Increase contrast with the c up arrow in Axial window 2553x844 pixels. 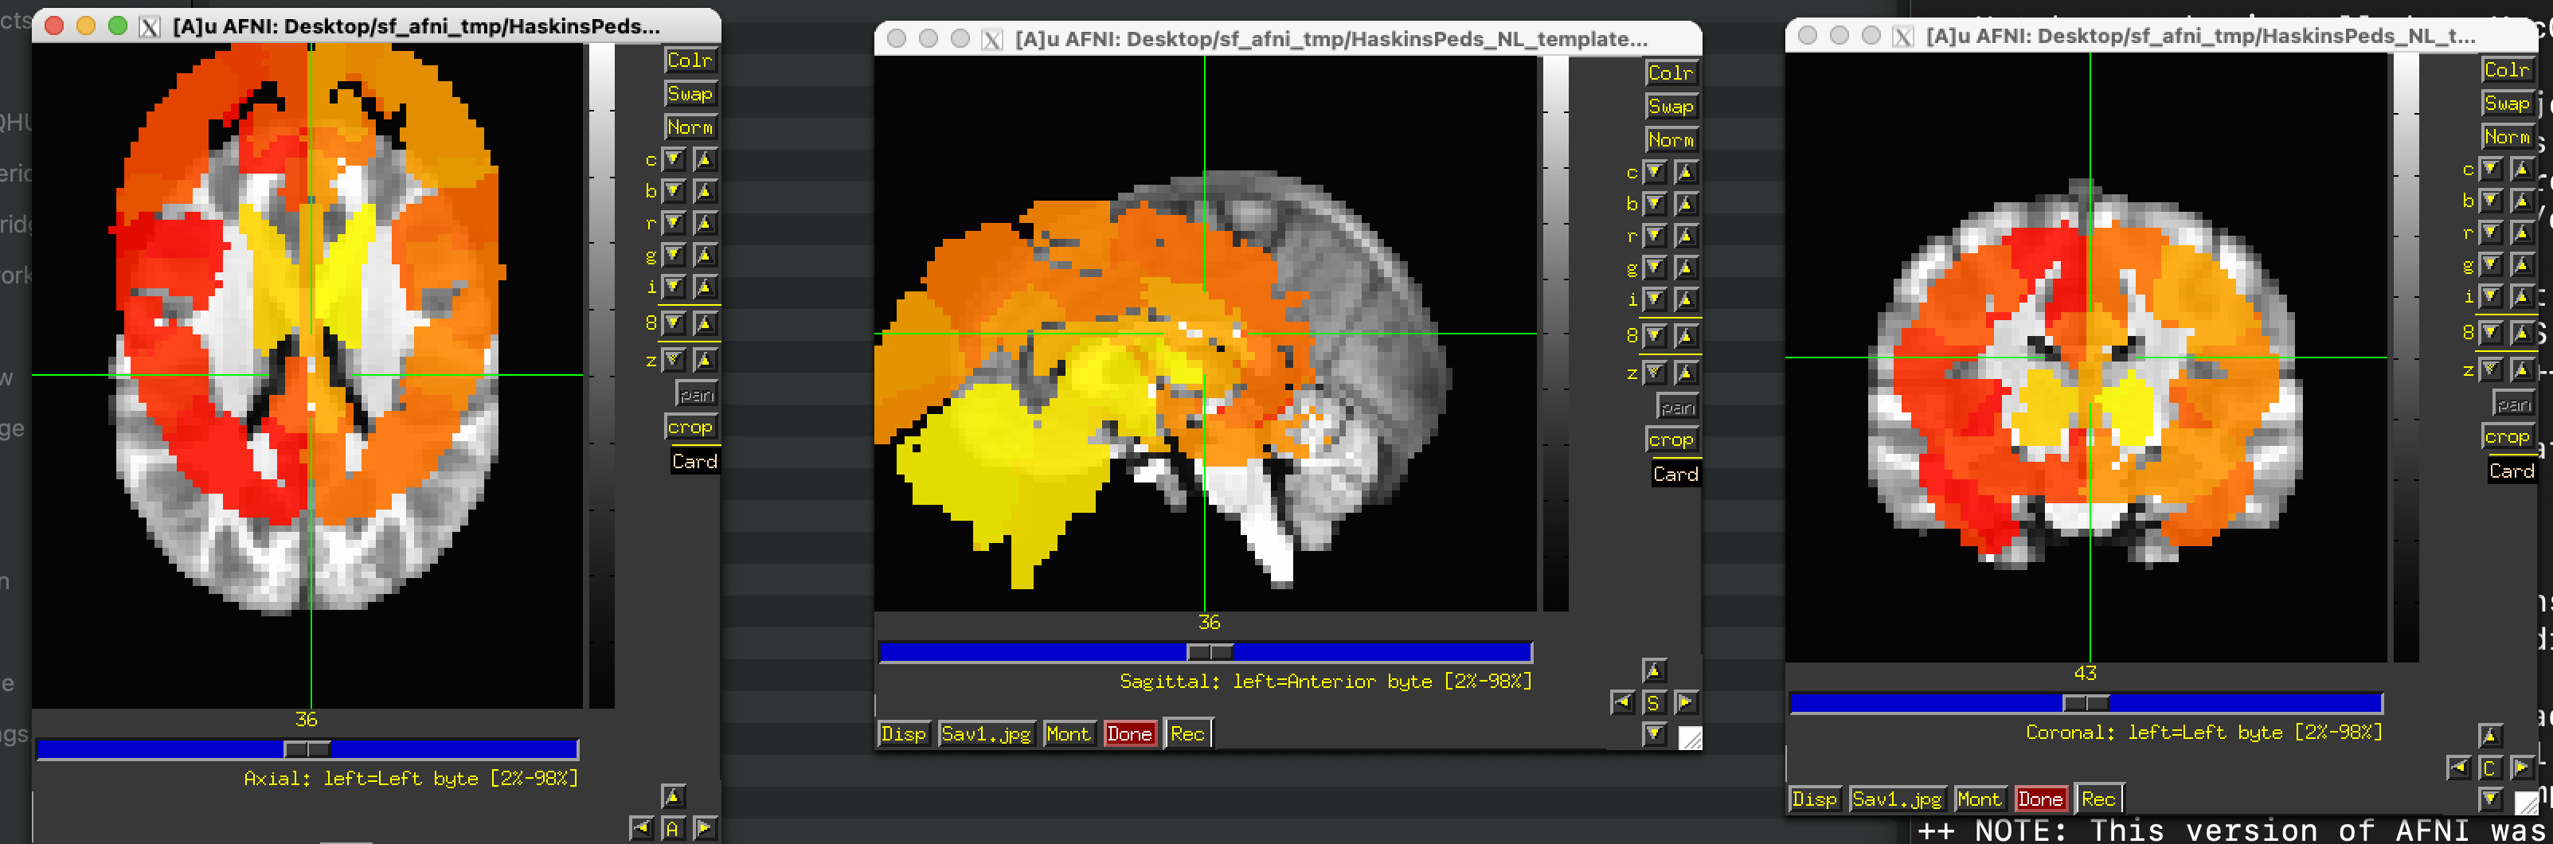coord(705,159)
